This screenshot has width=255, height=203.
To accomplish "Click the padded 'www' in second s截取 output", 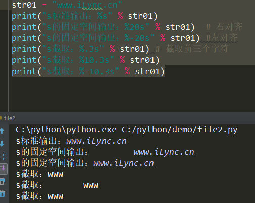I will [91, 185].
